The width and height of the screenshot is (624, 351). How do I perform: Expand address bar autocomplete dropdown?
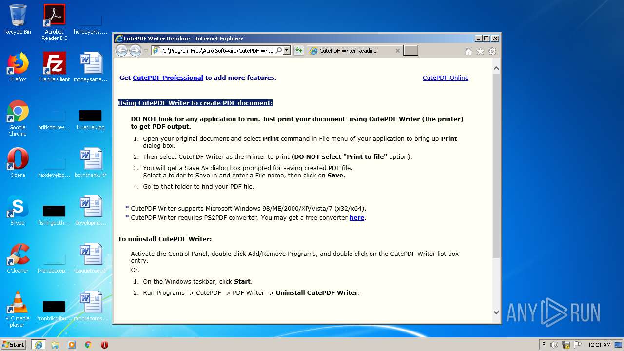(287, 50)
